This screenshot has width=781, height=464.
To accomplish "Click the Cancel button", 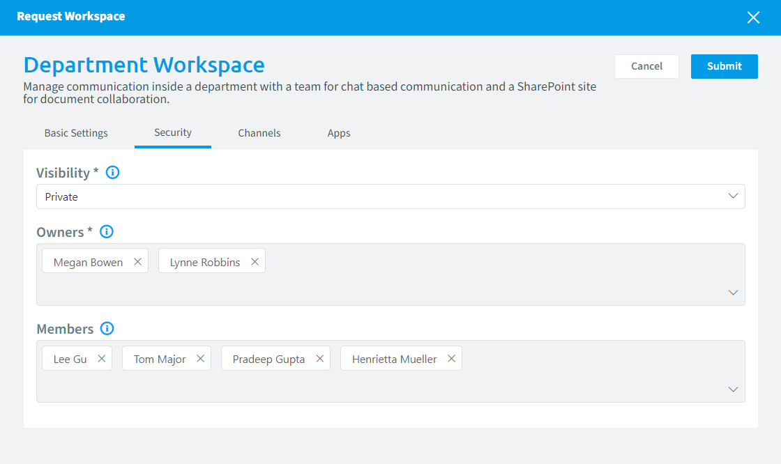I will click(x=646, y=66).
